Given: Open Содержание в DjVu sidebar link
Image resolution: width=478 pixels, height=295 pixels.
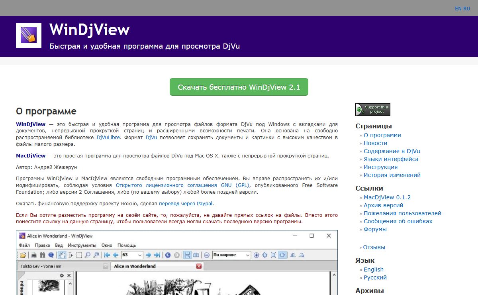Looking at the screenshot, I should (x=392, y=151).
